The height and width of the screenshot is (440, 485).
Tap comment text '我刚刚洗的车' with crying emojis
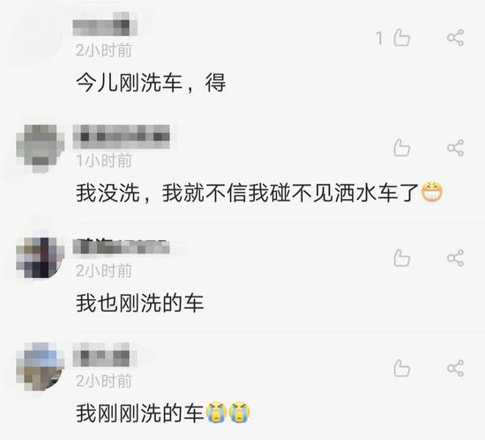tap(163, 413)
